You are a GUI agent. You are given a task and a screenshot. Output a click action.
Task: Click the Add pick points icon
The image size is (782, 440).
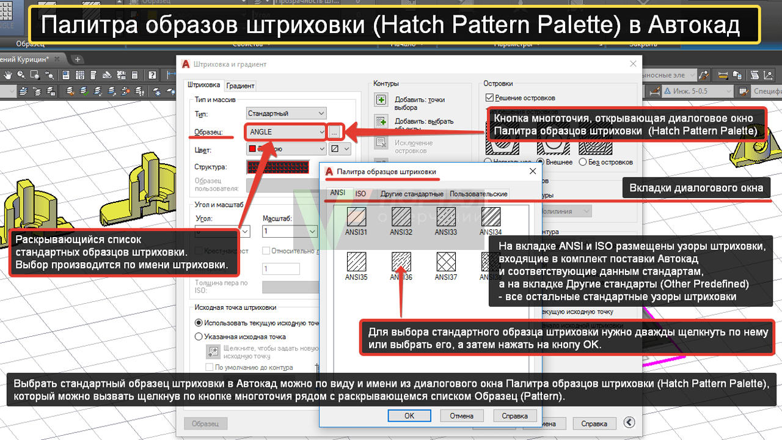pyautogui.click(x=381, y=100)
